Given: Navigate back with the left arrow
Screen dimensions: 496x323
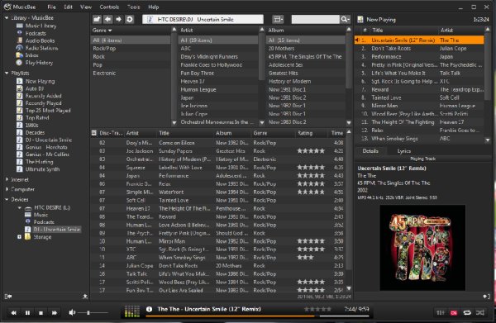Looking at the screenshot, I should 107,19.
